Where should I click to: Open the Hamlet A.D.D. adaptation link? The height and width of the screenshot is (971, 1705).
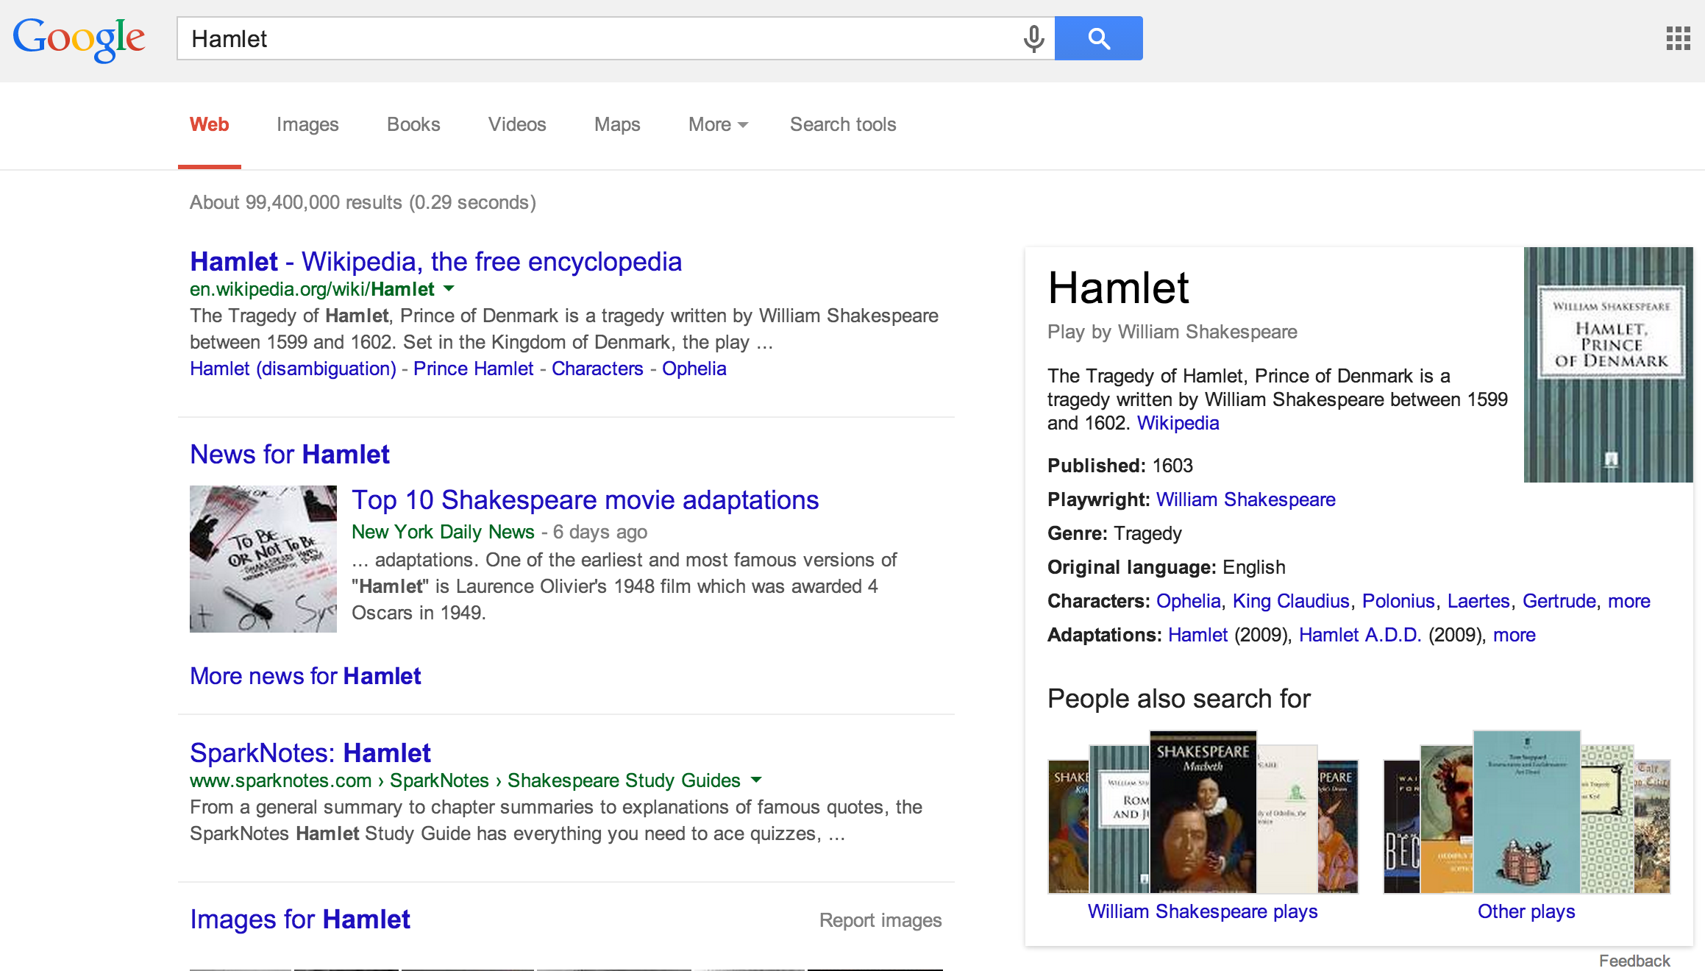coord(1359,635)
